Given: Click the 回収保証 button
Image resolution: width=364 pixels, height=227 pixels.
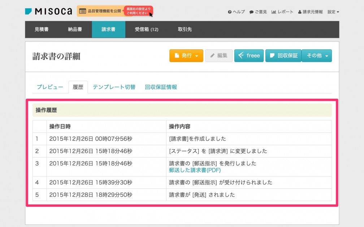Looking at the screenshot, I should tap(283, 56).
